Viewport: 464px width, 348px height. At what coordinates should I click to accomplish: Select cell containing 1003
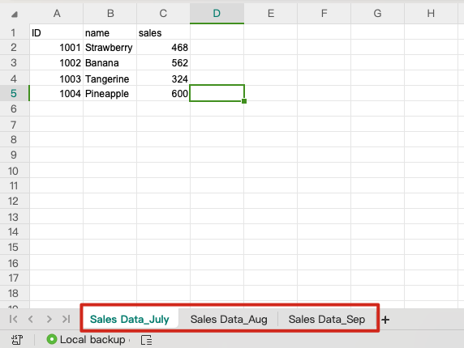tap(57, 79)
